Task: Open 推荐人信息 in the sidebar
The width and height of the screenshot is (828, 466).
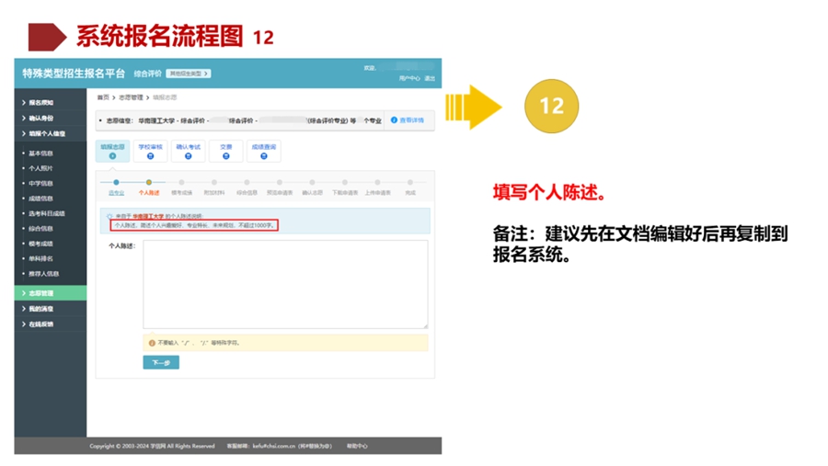Action: pyautogui.click(x=44, y=274)
